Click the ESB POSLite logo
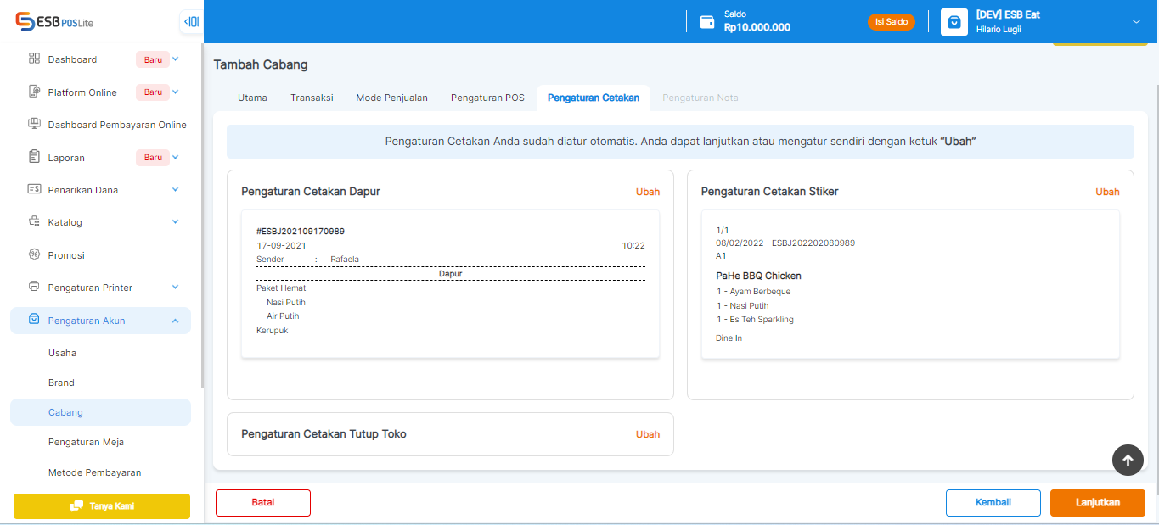This screenshot has width=1159, height=525. (54, 21)
